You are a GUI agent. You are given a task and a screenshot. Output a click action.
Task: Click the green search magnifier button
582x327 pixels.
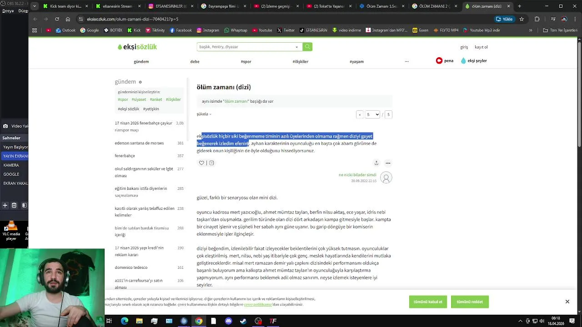[x=308, y=47]
